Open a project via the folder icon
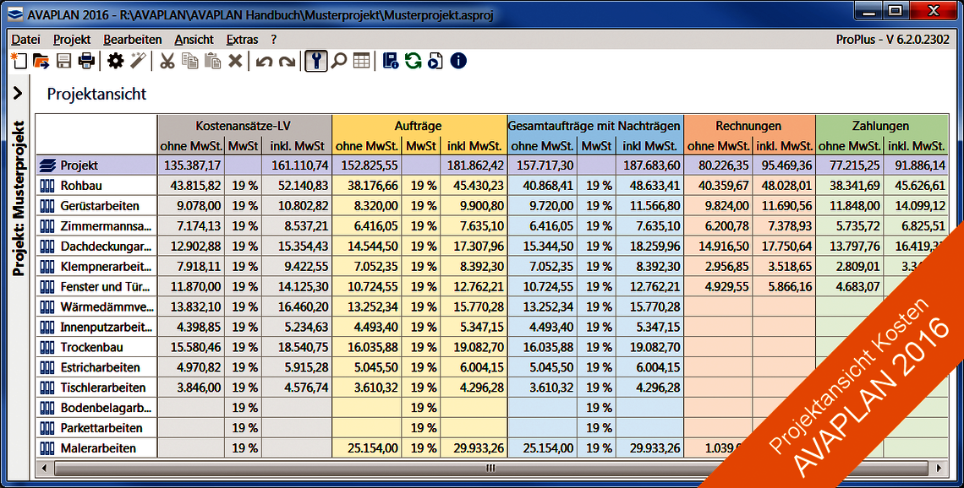Screen dimensions: 964x488 (41, 61)
